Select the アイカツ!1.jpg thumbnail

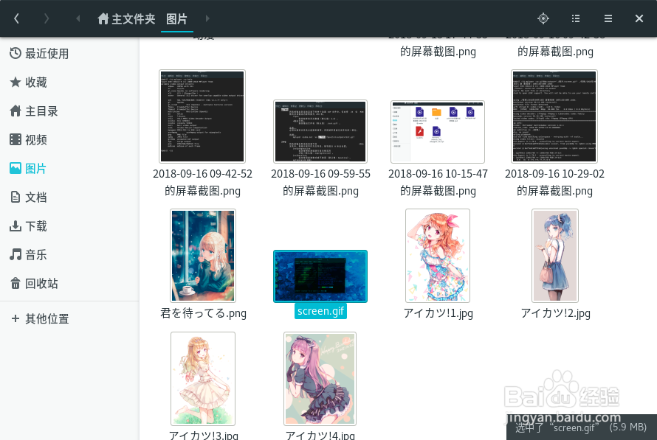pyautogui.click(x=438, y=256)
